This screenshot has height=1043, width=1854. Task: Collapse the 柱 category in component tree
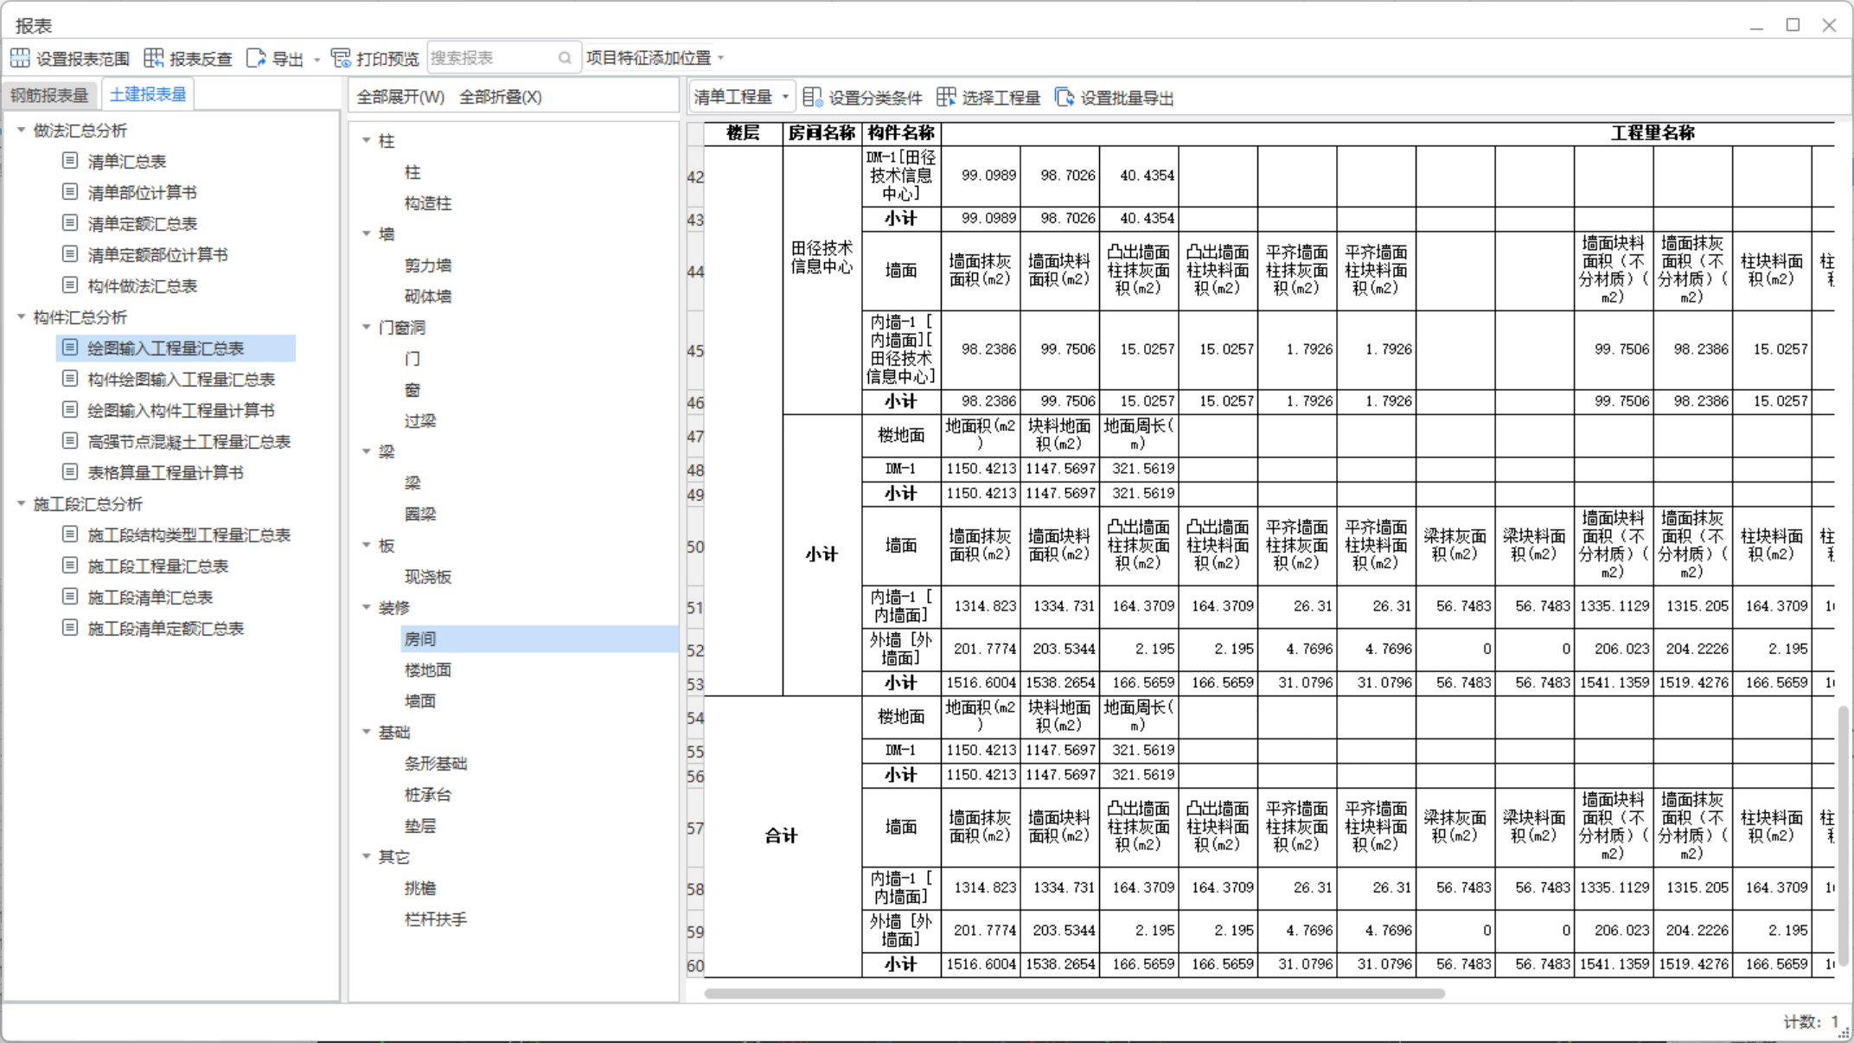coord(367,140)
